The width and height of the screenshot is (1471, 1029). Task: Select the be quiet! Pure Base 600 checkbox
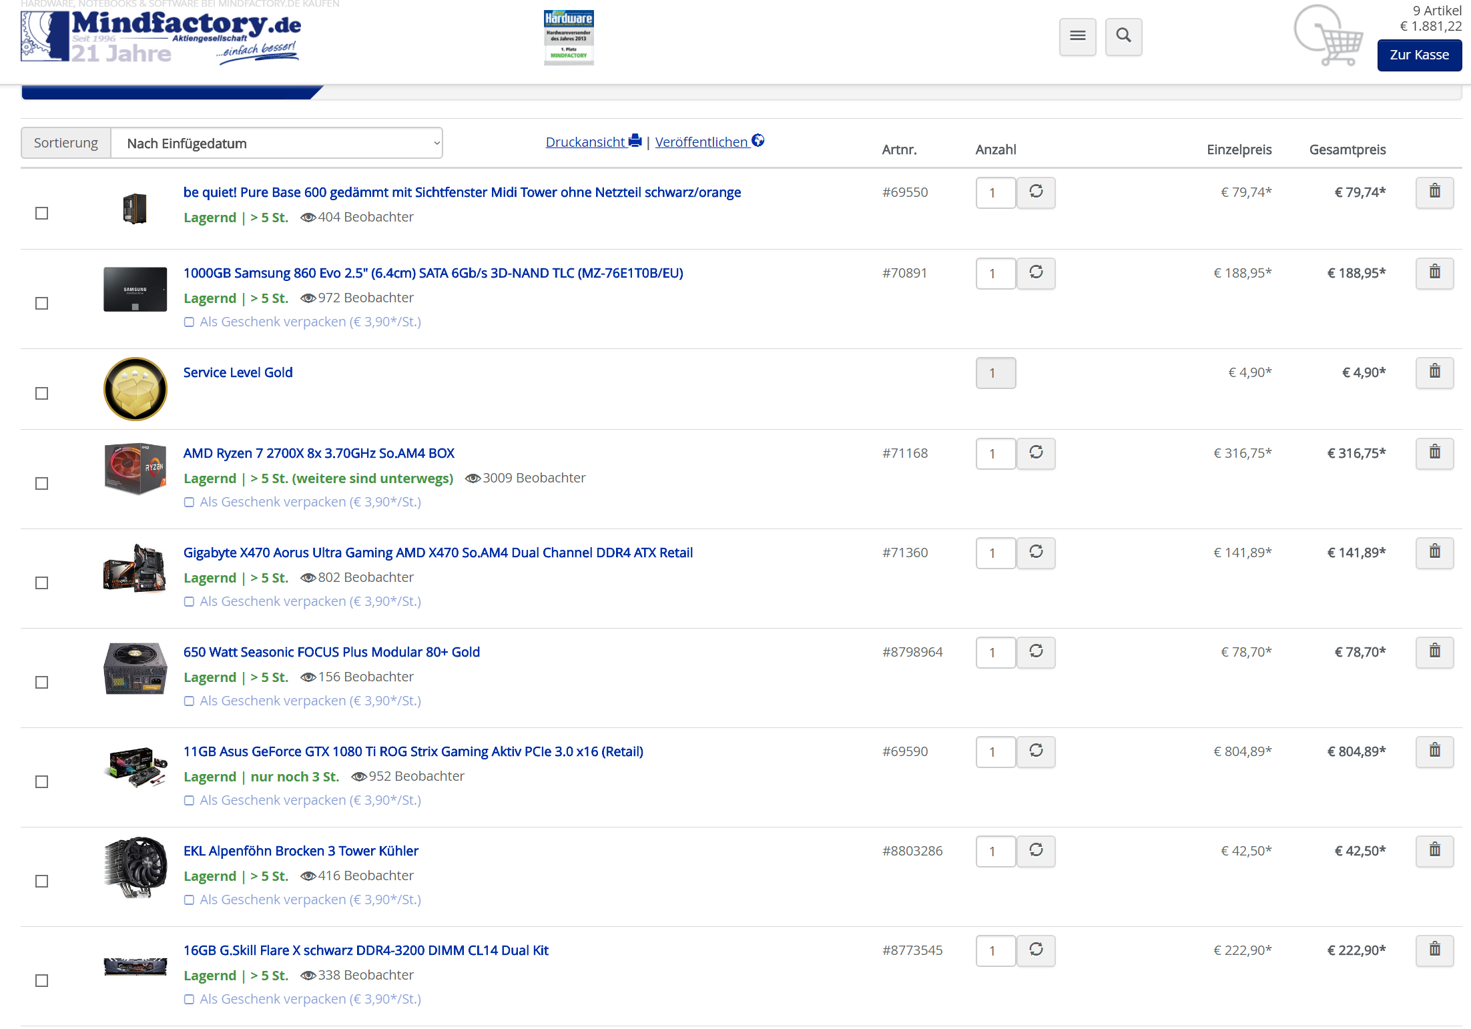(41, 214)
